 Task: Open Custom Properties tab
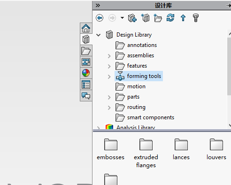86,85
